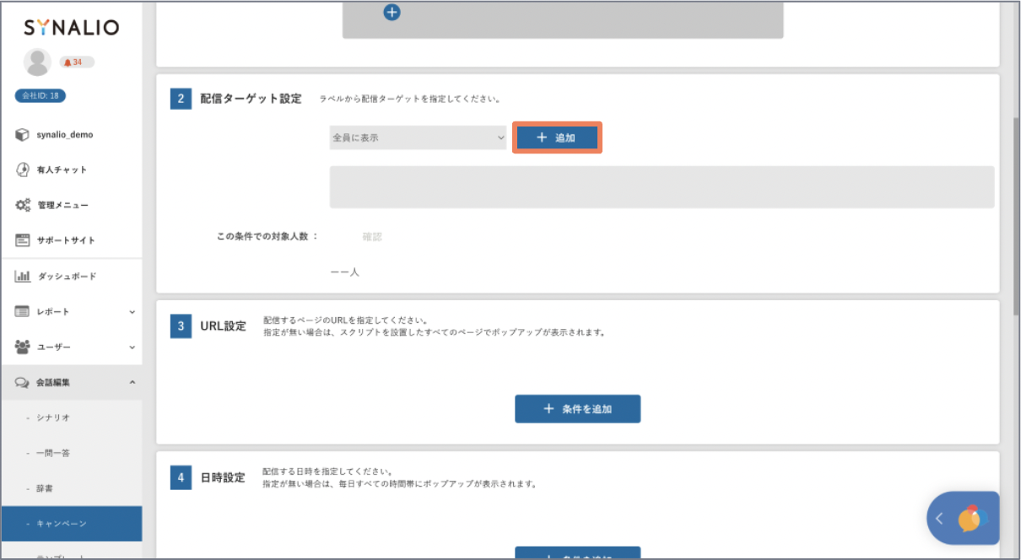Screen dimensions: 1021x560
Task: Select the highlighted キャンペーン item
Action: pyautogui.click(x=71, y=524)
